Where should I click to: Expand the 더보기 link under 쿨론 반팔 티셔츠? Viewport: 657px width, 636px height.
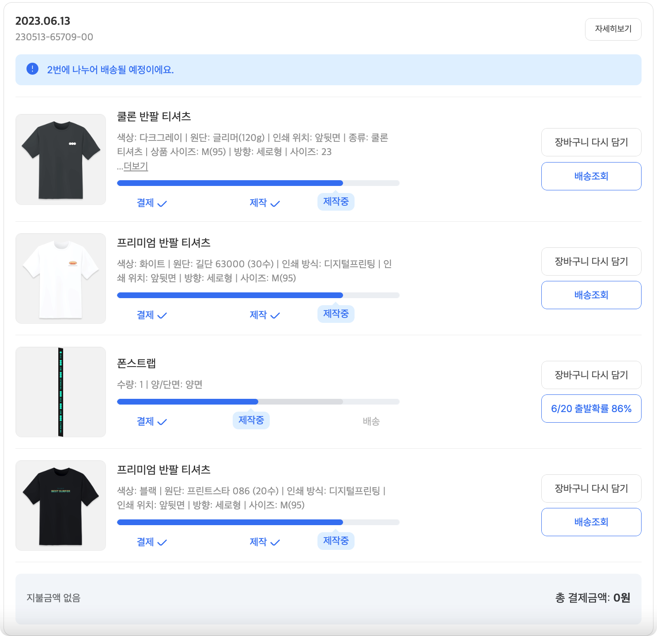coord(135,167)
